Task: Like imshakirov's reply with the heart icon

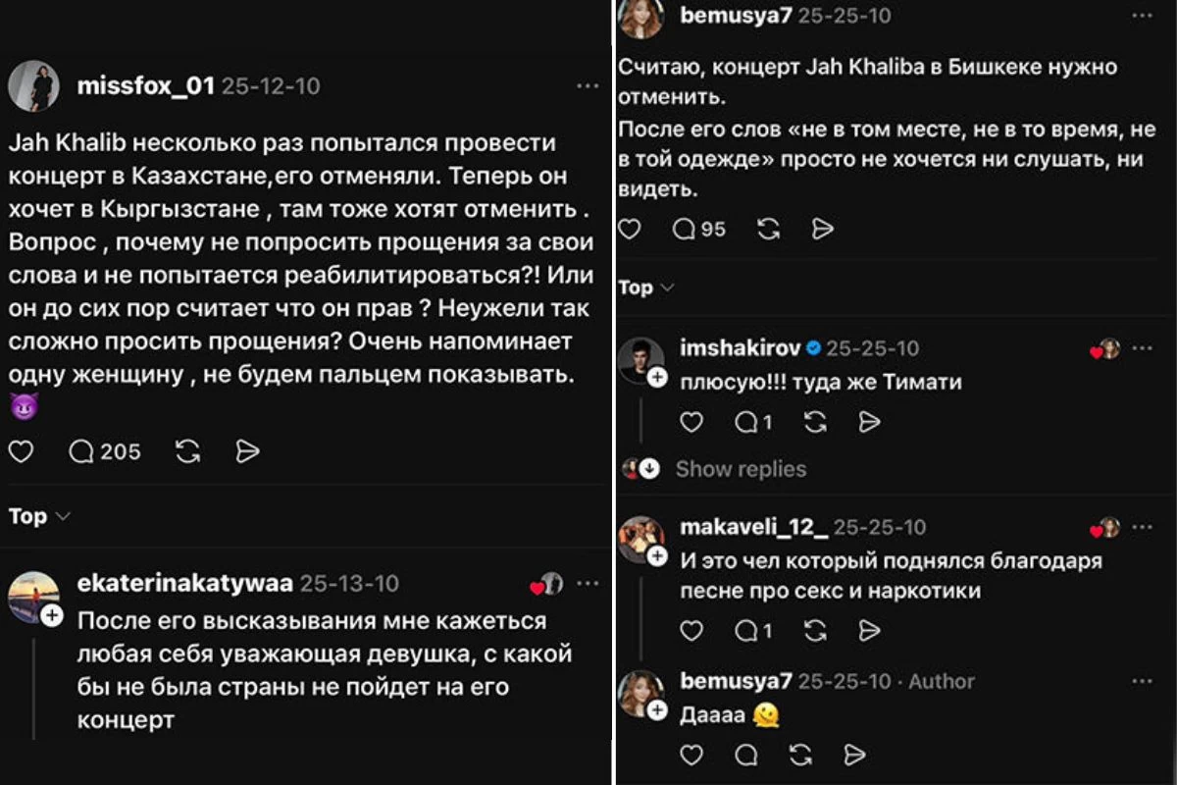Action: click(x=693, y=422)
